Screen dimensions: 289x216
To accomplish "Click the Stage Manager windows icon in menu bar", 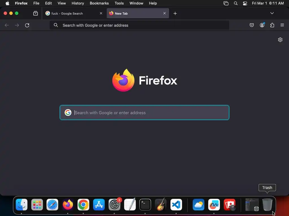I will coord(226,3).
